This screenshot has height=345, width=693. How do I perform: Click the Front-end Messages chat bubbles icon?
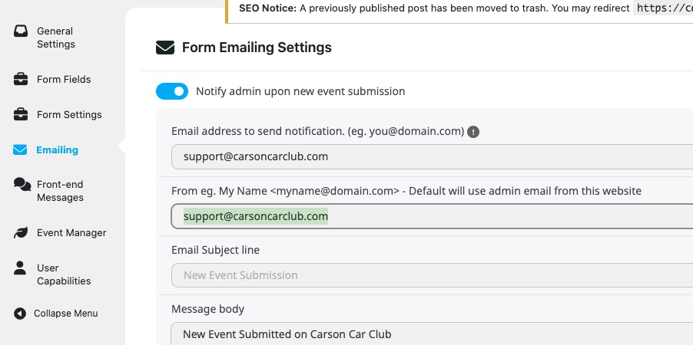pyautogui.click(x=22, y=184)
